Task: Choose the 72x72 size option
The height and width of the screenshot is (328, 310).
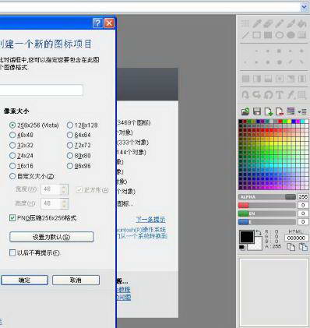Action: tap(79, 145)
